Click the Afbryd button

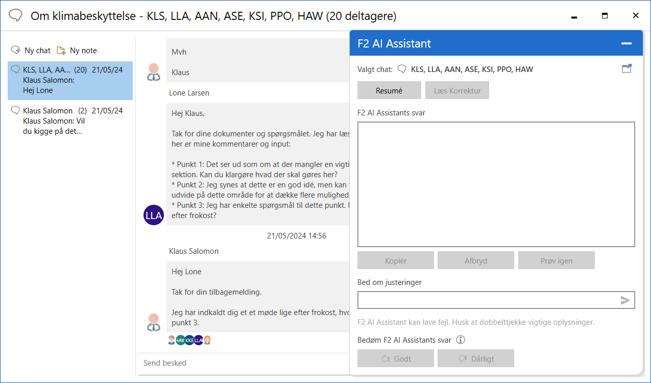coord(476,260)
